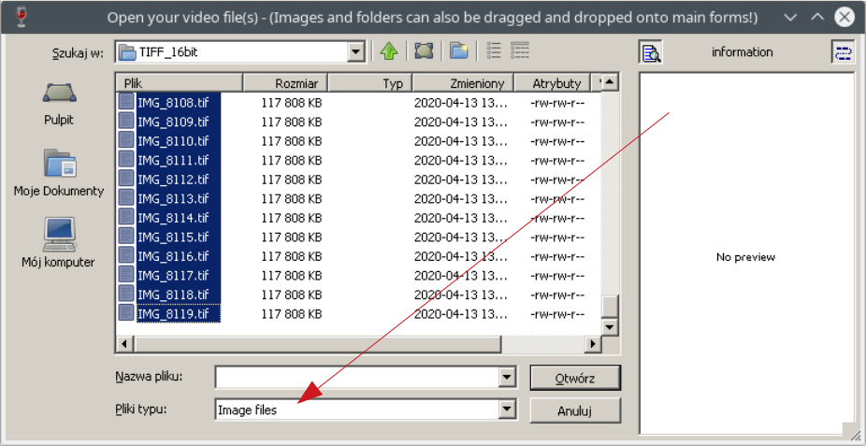Select file IMG_8112.tif
This screenshot has height=446, width=866.
point(173,180)
